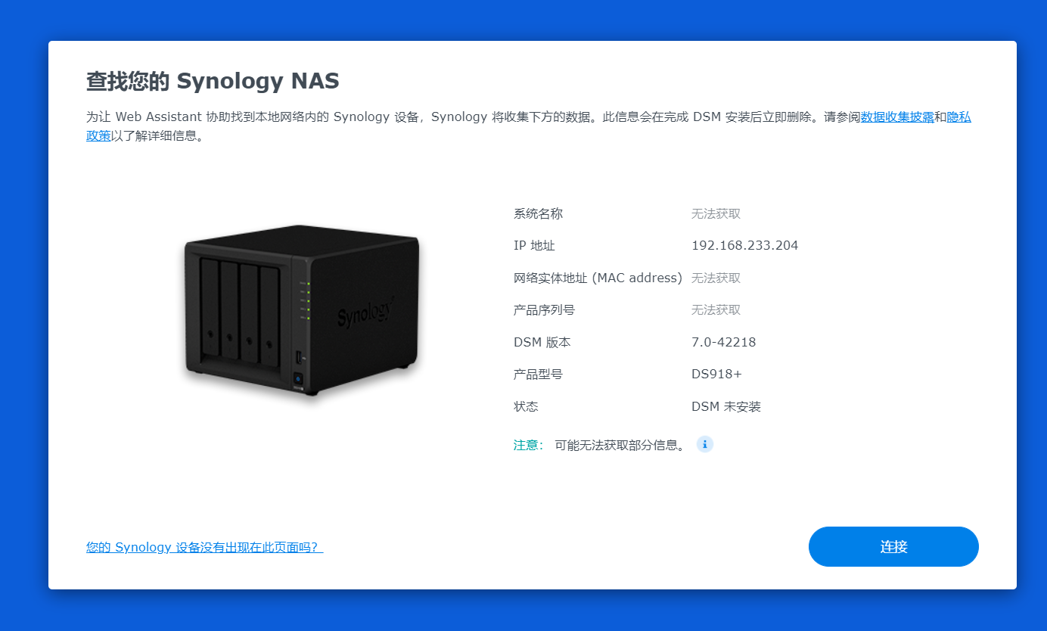Click the USB port on NAS image
This screenshot has height=631, width=1047.
click(x=298, y=357)
